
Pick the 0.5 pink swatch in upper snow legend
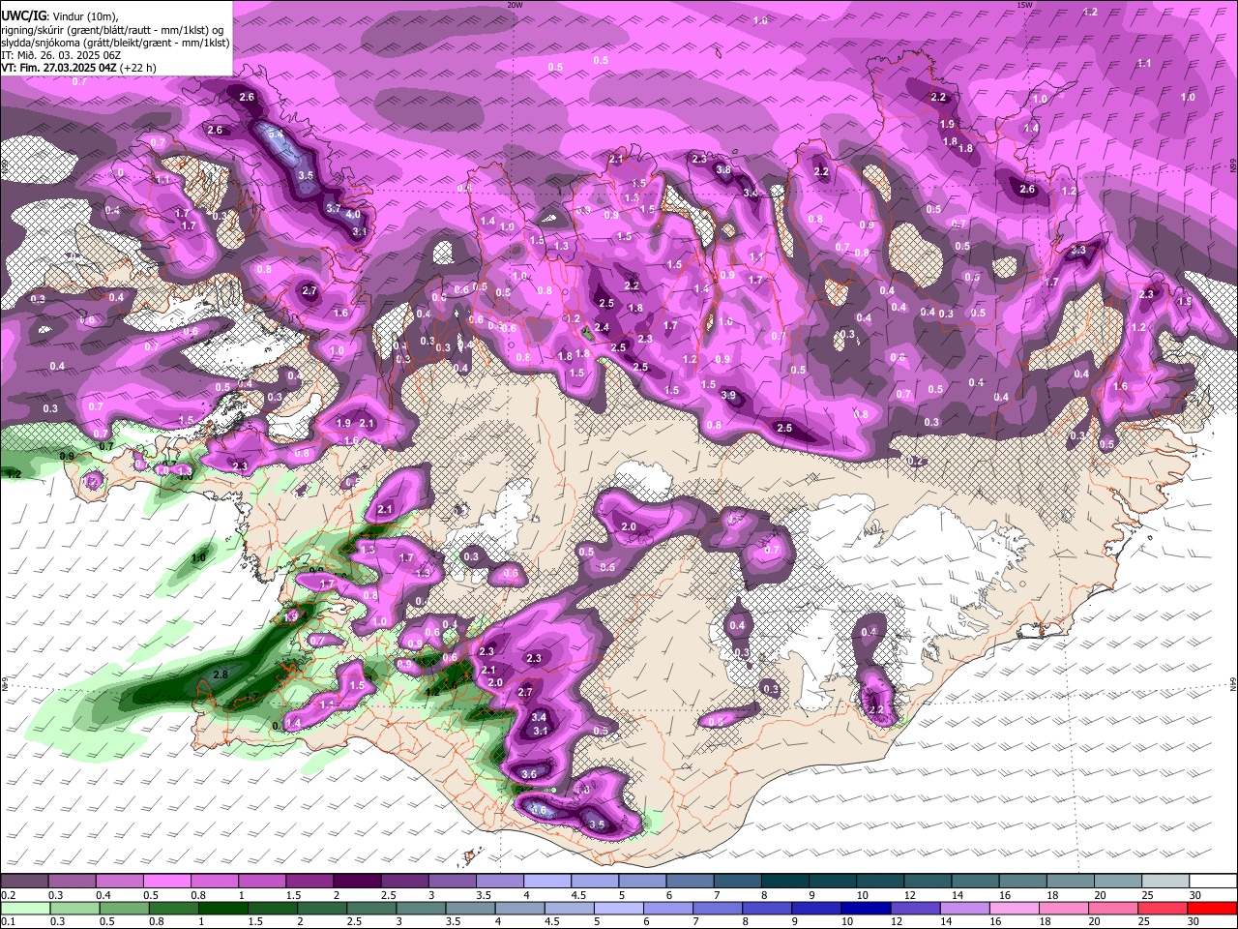coord(166,882)
